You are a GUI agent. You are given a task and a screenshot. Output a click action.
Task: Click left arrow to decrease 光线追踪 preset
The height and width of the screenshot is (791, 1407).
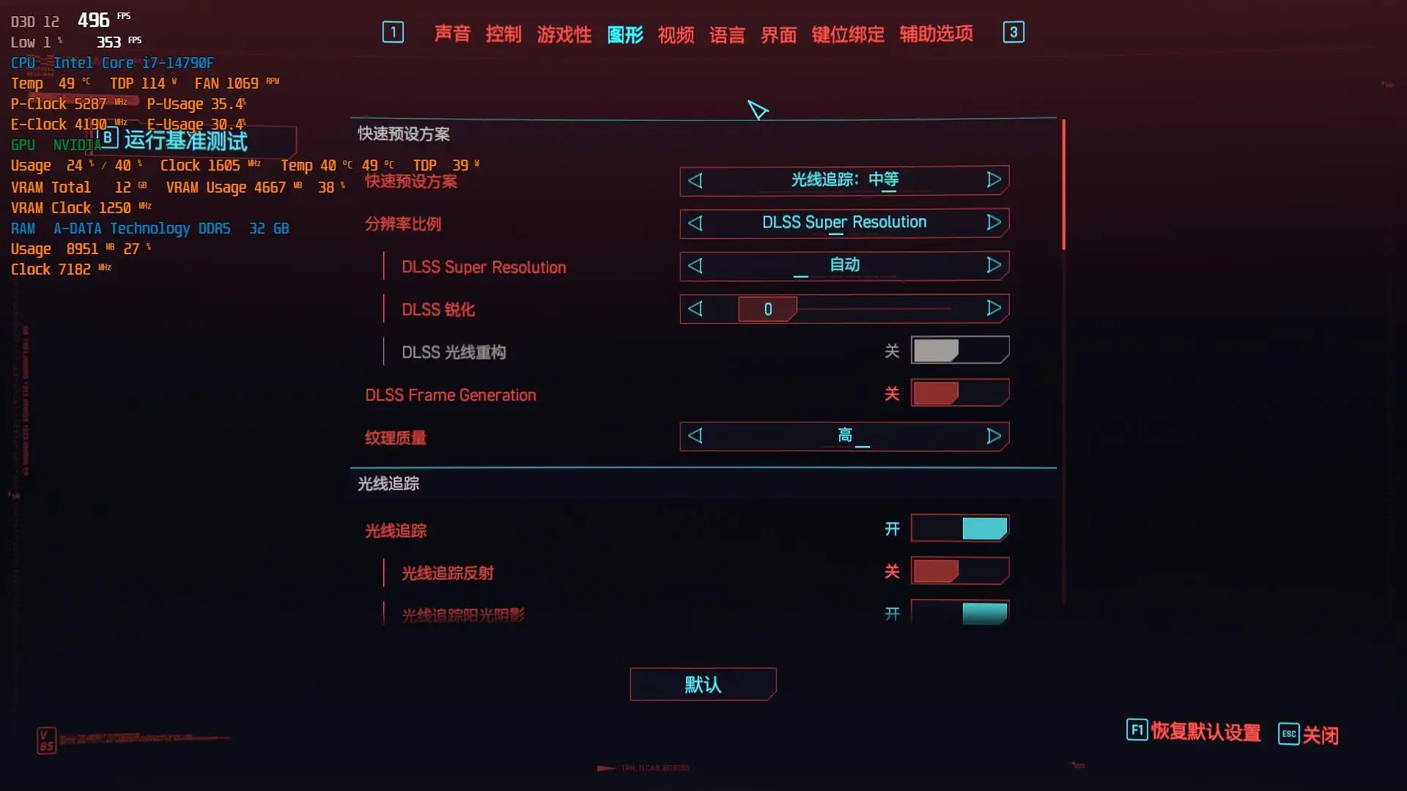coord(695,179)
